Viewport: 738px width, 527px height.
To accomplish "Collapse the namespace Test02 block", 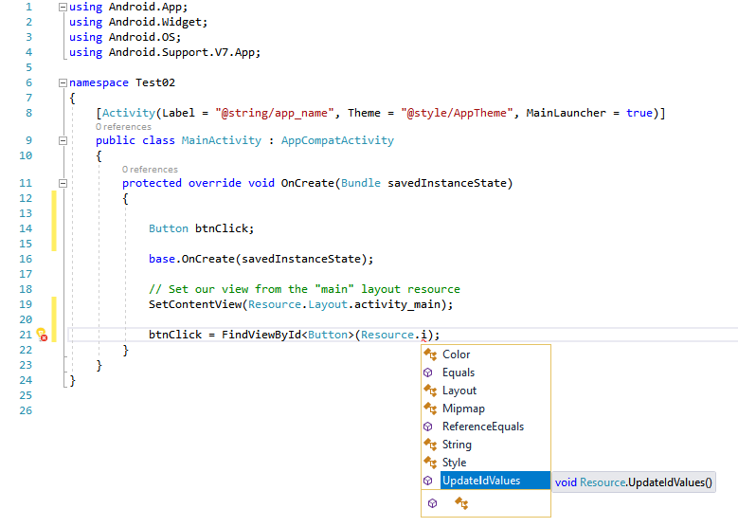I will [63, 82].
